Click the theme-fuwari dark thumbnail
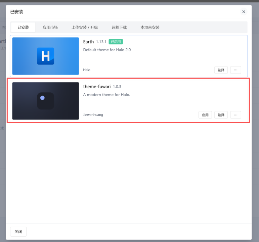Image resolution: width=259 pixels, height=242 pixels. [45, 101]
